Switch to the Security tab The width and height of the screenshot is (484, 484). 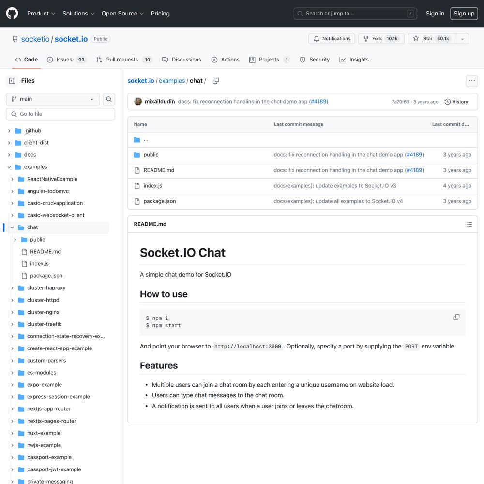point(315,60)
